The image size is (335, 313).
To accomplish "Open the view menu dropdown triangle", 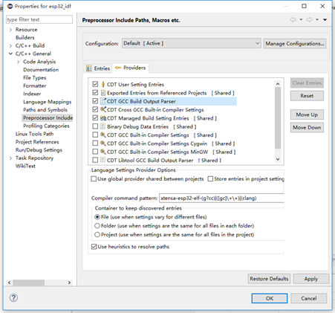I will coord(325,20).
